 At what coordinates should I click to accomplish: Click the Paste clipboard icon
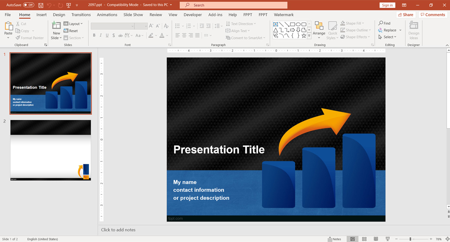tap(8, 26)
